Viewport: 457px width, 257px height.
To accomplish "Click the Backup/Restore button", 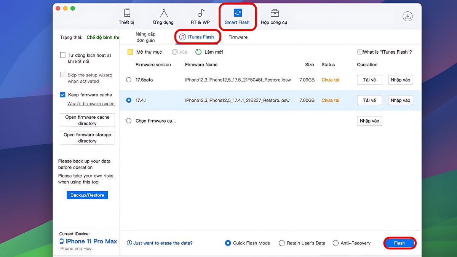I will tap(87, 195).
